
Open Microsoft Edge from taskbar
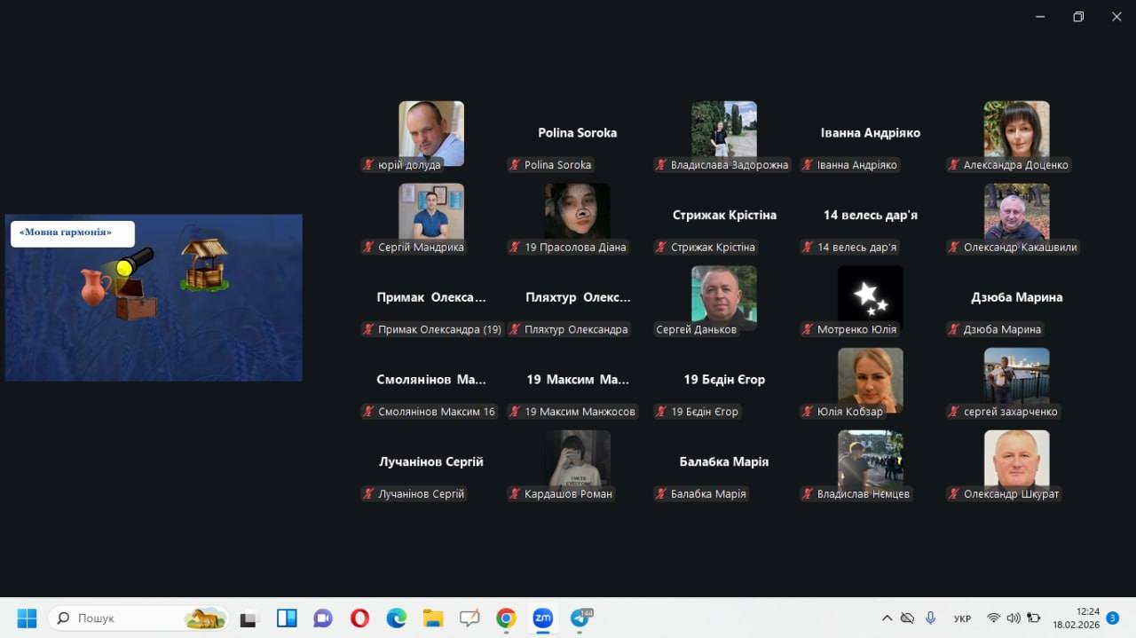coord(396,618)
